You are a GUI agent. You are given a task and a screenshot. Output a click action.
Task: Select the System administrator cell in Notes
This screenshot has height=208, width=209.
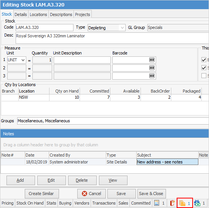[77, 162]
